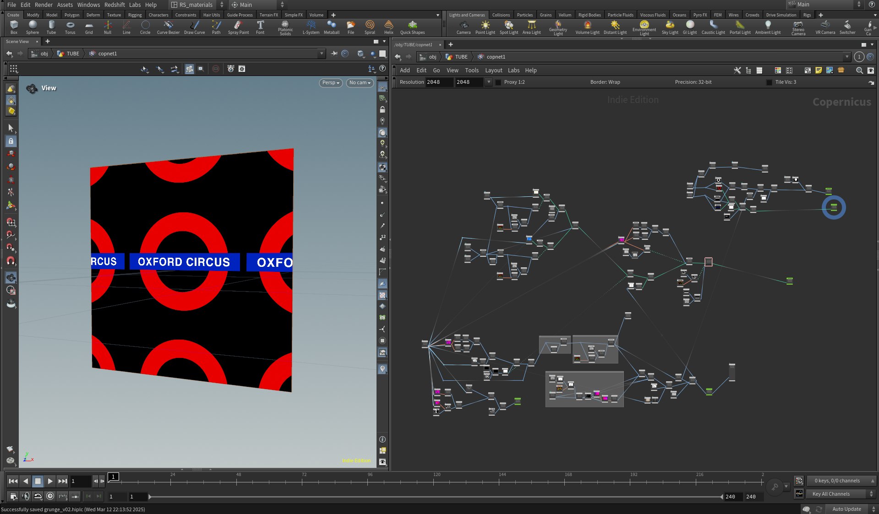The width and height of the screenshot is (879, 514).
Task: Click the frame 1 timeline marker
Action: pyautogui.click(x=114, y=477)
